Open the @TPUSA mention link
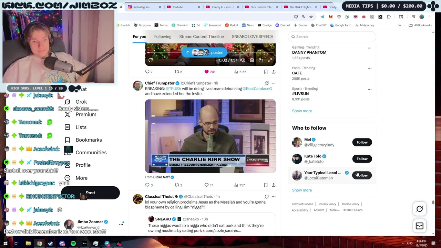441x248 pixels. [173, 89]
